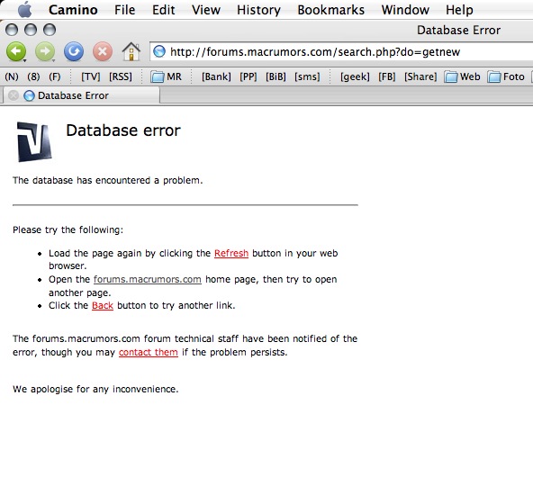533x486 pixels.
Task: Open the [Share] bookmark
Action: (420, 76)
